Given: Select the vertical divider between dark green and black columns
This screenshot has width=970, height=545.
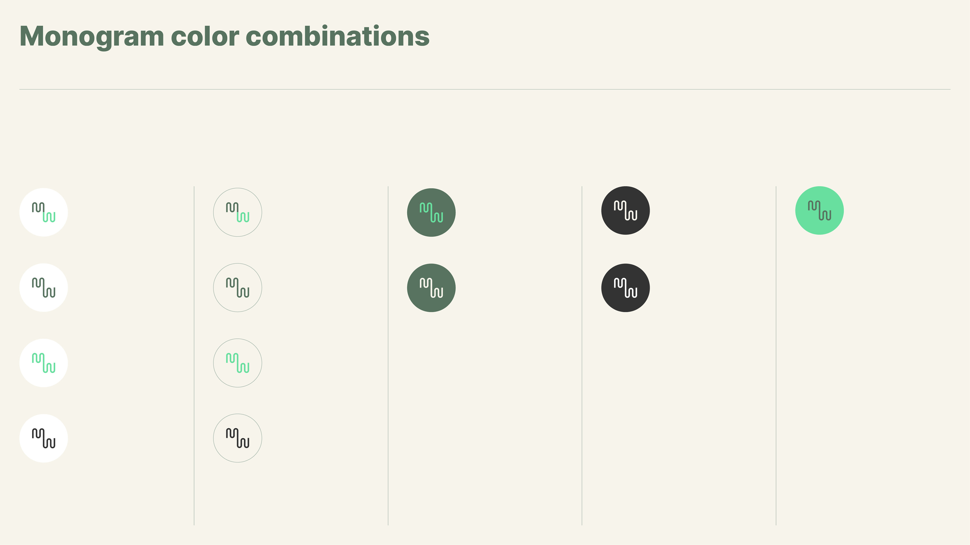Looking at the screenshot, I should point(582,356).
